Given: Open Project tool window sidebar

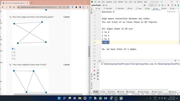Looking at the screenshot, I should (91, 11).
